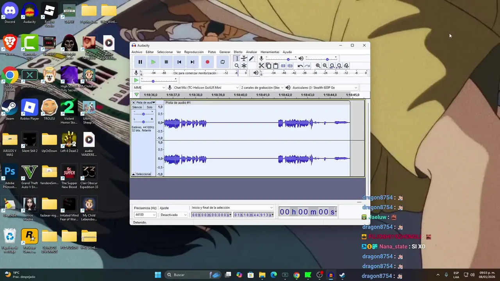Open the Chat Mic recording device dropdown
The image size is (500, 281).
click(x=206, y=87)
